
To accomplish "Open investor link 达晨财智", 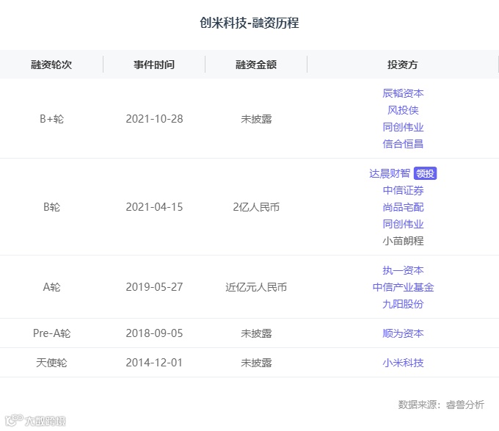I will coord(390,173).
